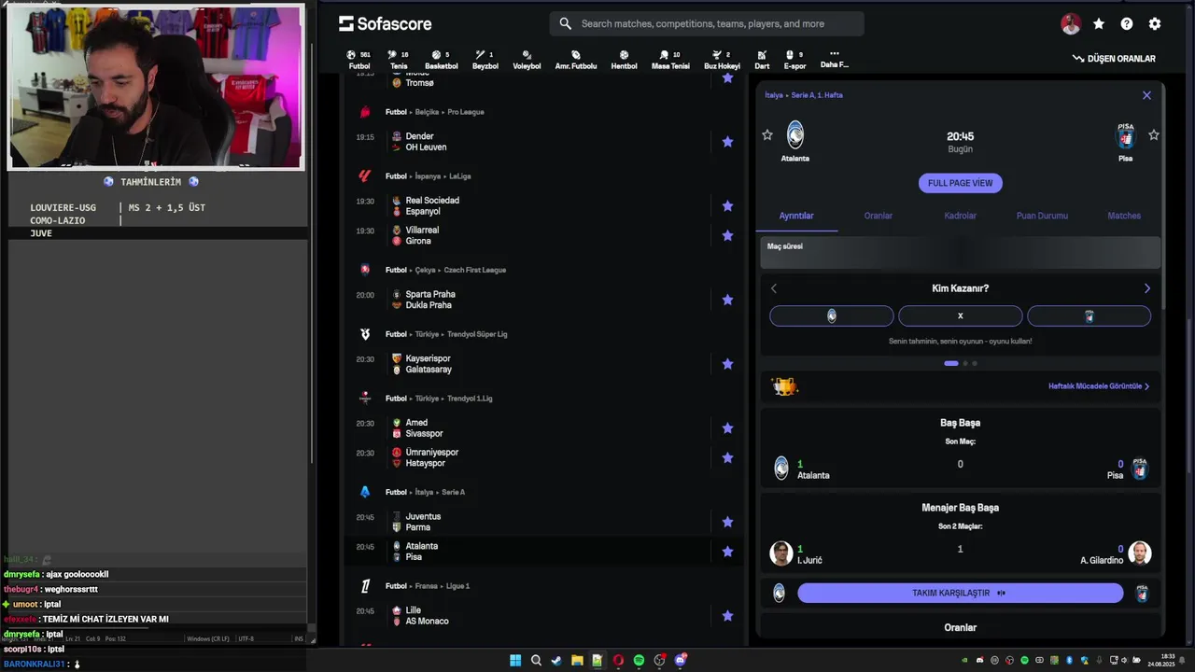Open the user profile avatar
This screenshot has height=672, width=1195.
[x=1071, y=24]
